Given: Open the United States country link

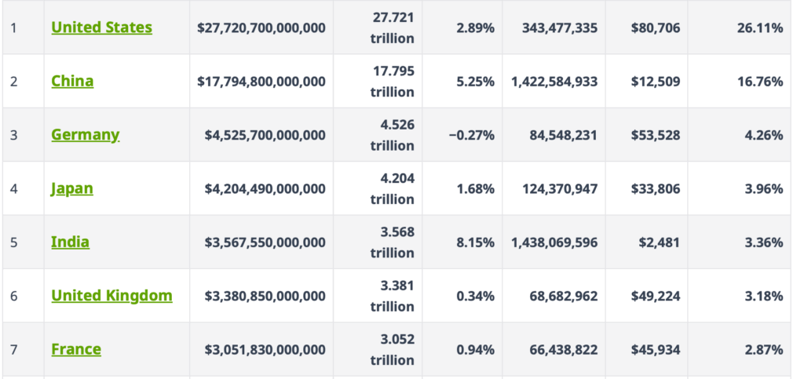Looking at the screenshot, I should (x=101, y=27).
